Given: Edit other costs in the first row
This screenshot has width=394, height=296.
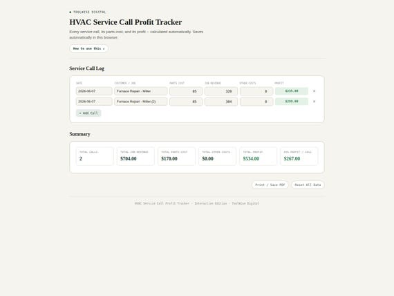Looking at the screenshot, I should click(x=256, y=91).
